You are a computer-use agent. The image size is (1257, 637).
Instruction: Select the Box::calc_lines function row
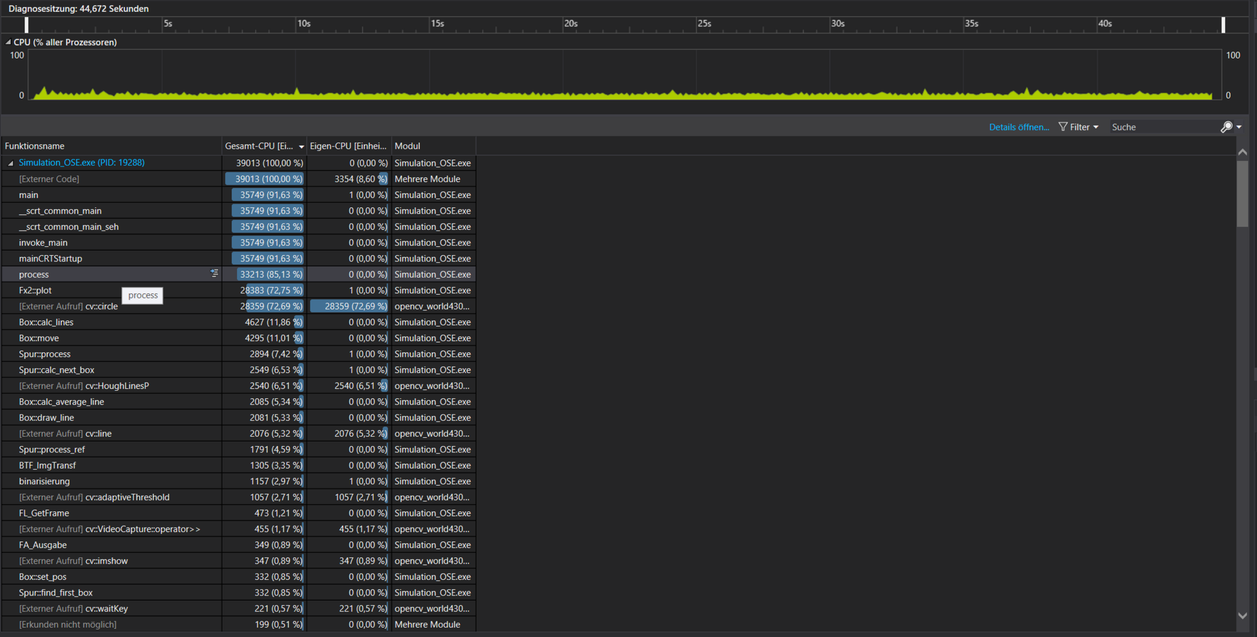click(46, 322)
